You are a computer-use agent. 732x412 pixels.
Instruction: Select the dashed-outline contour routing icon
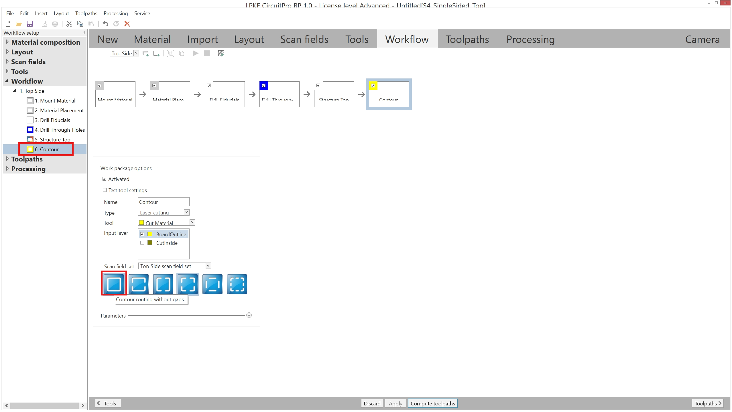click(x=237, y=284)
